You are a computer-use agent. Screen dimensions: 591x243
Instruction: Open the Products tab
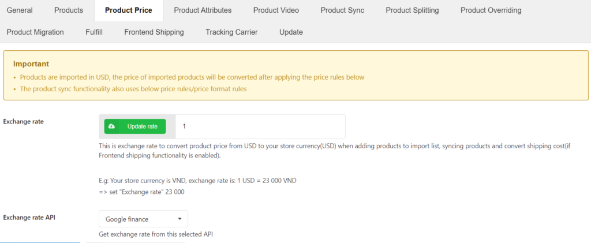pyautogui.click(x=69, y=10)
